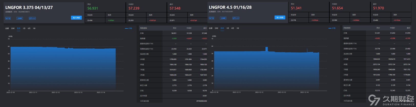Click Z利差 value 1812.502

(x=377, y=75)
